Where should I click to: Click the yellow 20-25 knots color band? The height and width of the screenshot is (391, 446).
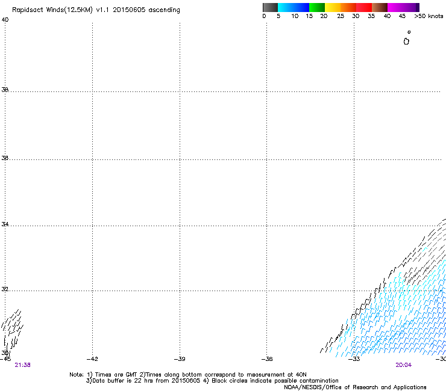(x=333, y=7)
